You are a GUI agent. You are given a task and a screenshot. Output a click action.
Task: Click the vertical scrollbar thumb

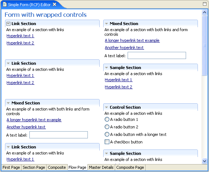tap(204, 45)
